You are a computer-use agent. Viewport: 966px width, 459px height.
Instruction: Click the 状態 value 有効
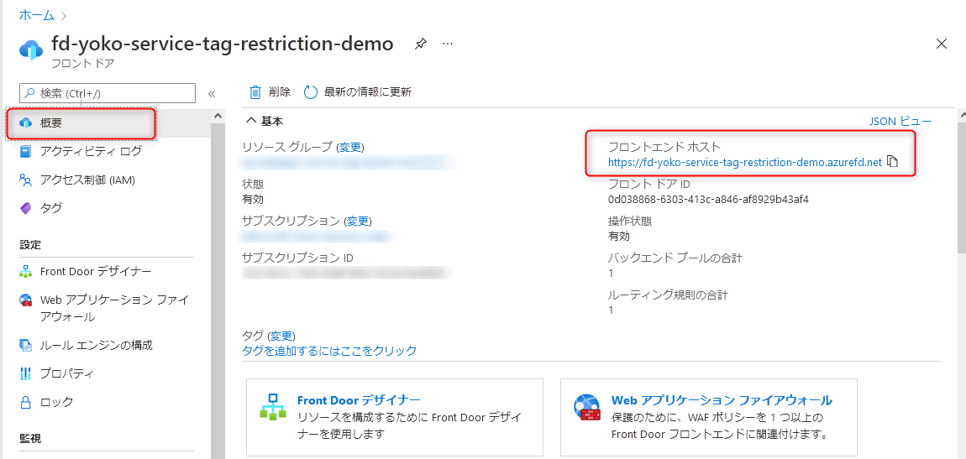[253, 200]
